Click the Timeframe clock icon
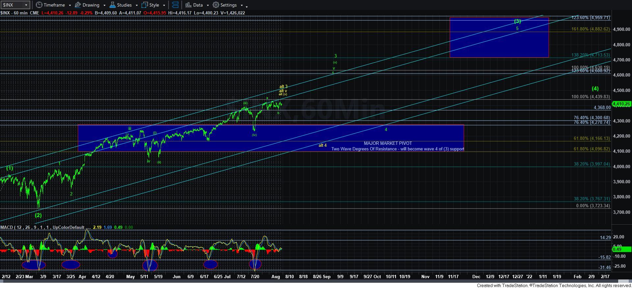Screen dimensions: 632x288 (x=39, y=5)
